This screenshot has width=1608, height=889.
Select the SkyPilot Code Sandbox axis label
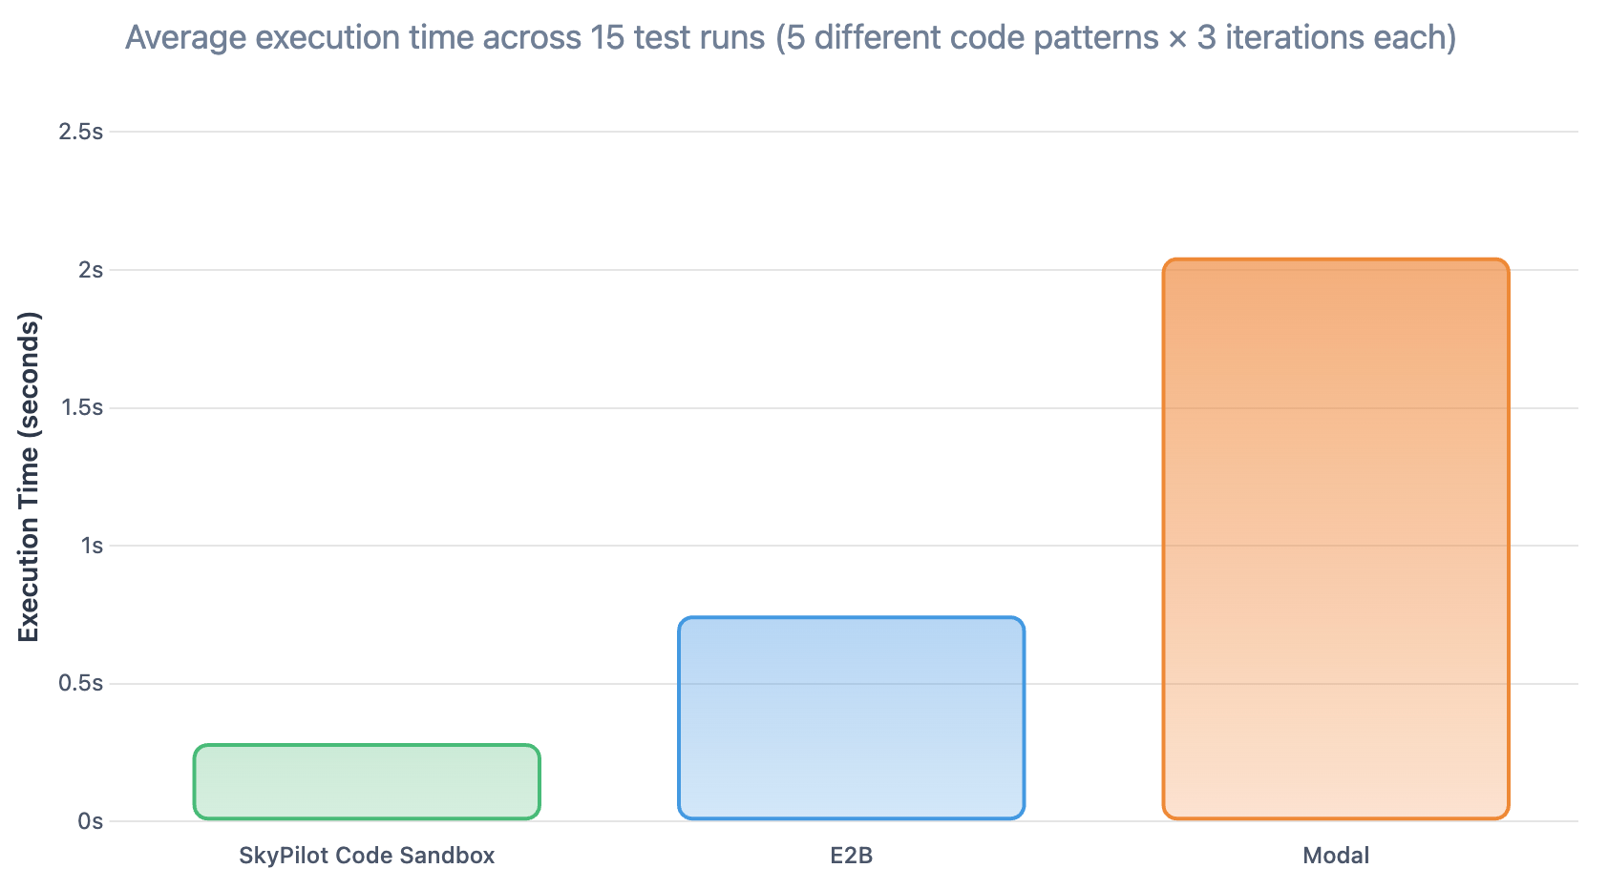tap(367, 856)
